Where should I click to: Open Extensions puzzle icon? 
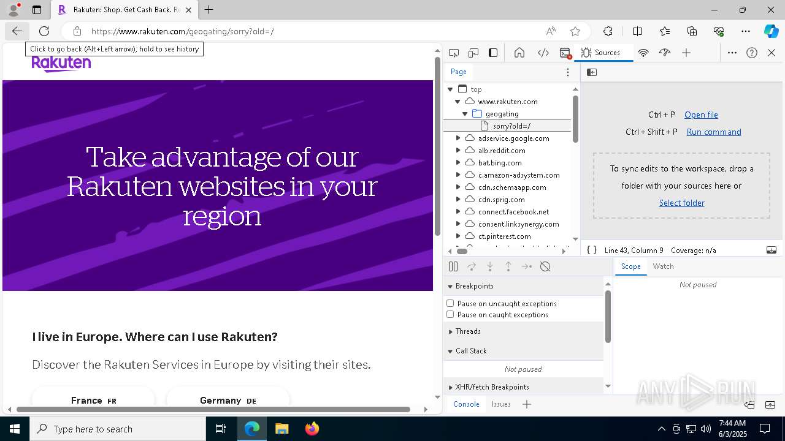pos(608,31)
